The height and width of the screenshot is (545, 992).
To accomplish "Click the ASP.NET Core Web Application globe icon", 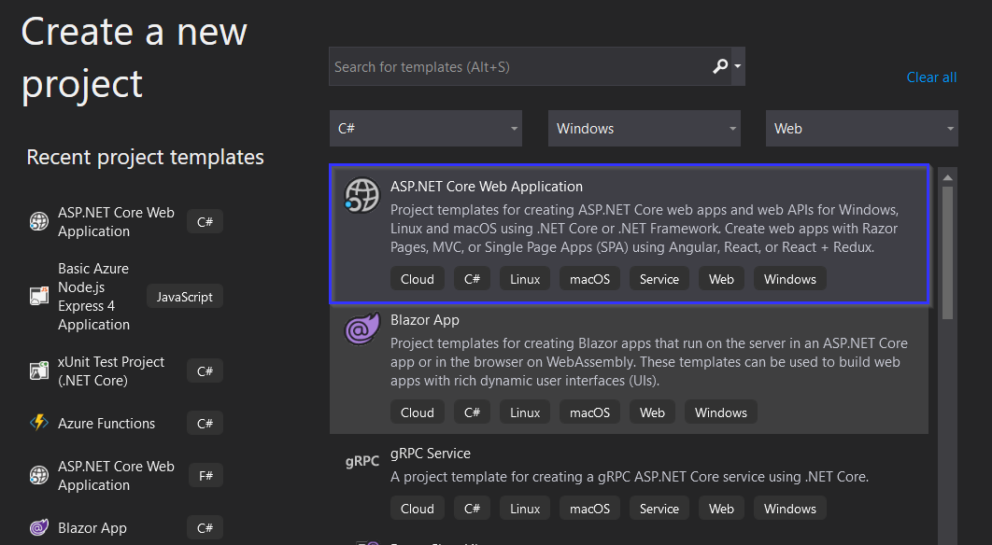I will coord(362,196).
